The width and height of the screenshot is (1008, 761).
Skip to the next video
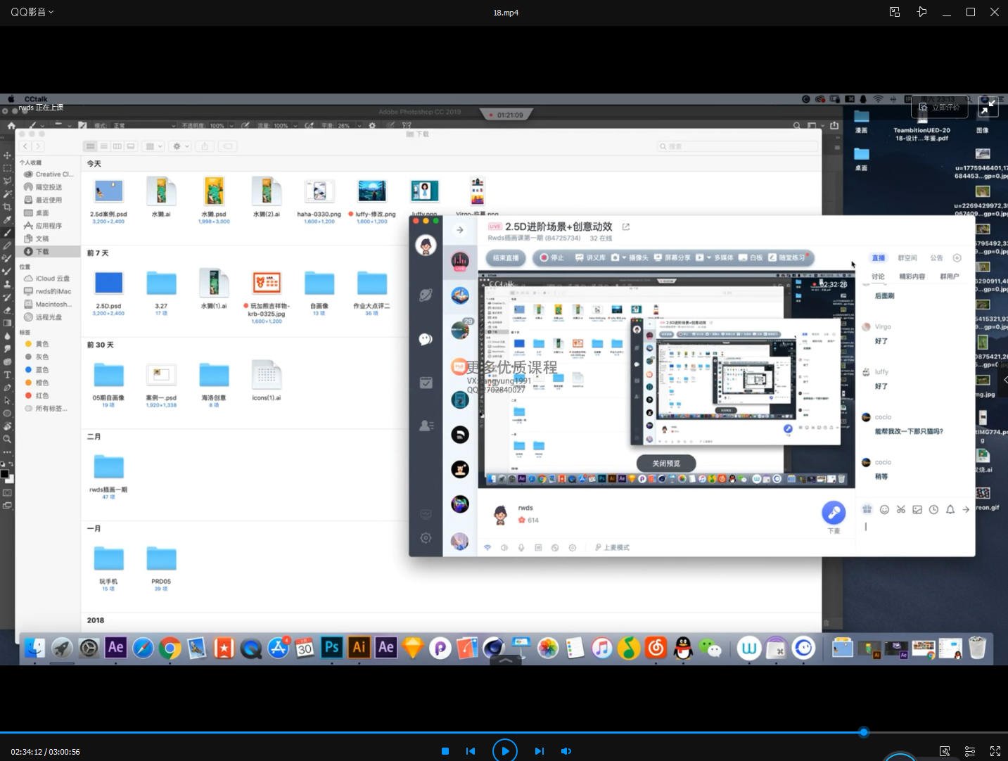[x=539, y=751]
